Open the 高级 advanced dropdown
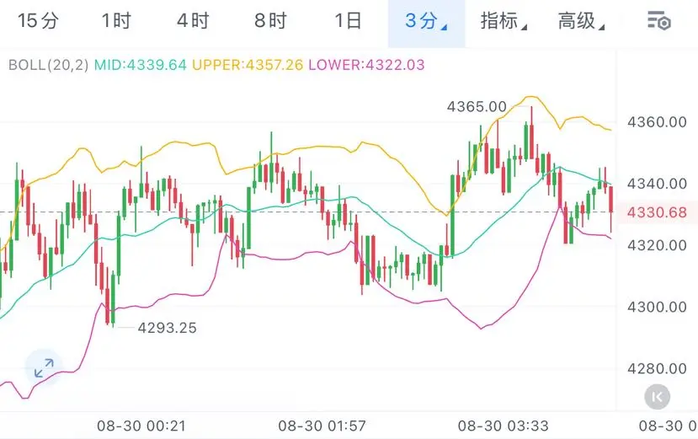Image resolution: width=698 pixels, height=439 pixels. click(581, 21)
